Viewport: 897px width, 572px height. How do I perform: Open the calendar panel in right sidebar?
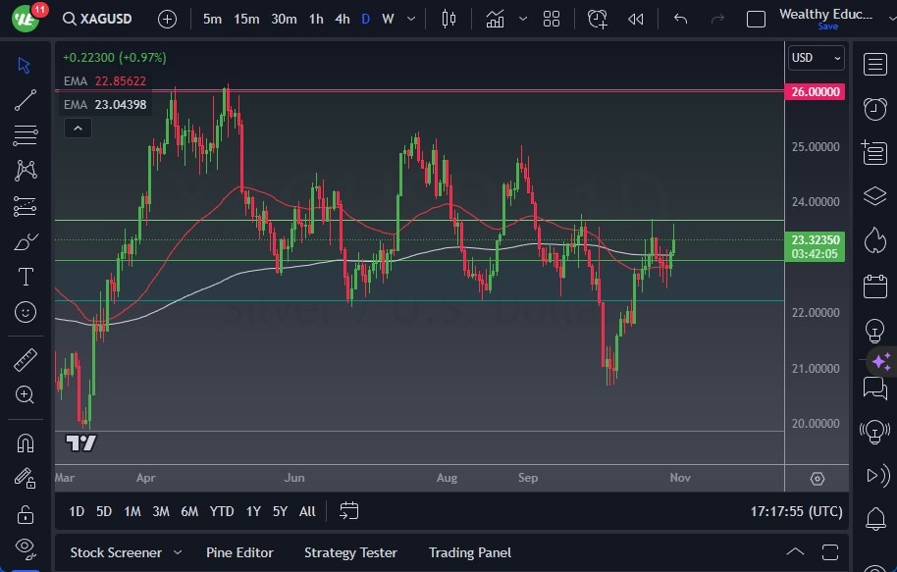[x=874, y=286]
